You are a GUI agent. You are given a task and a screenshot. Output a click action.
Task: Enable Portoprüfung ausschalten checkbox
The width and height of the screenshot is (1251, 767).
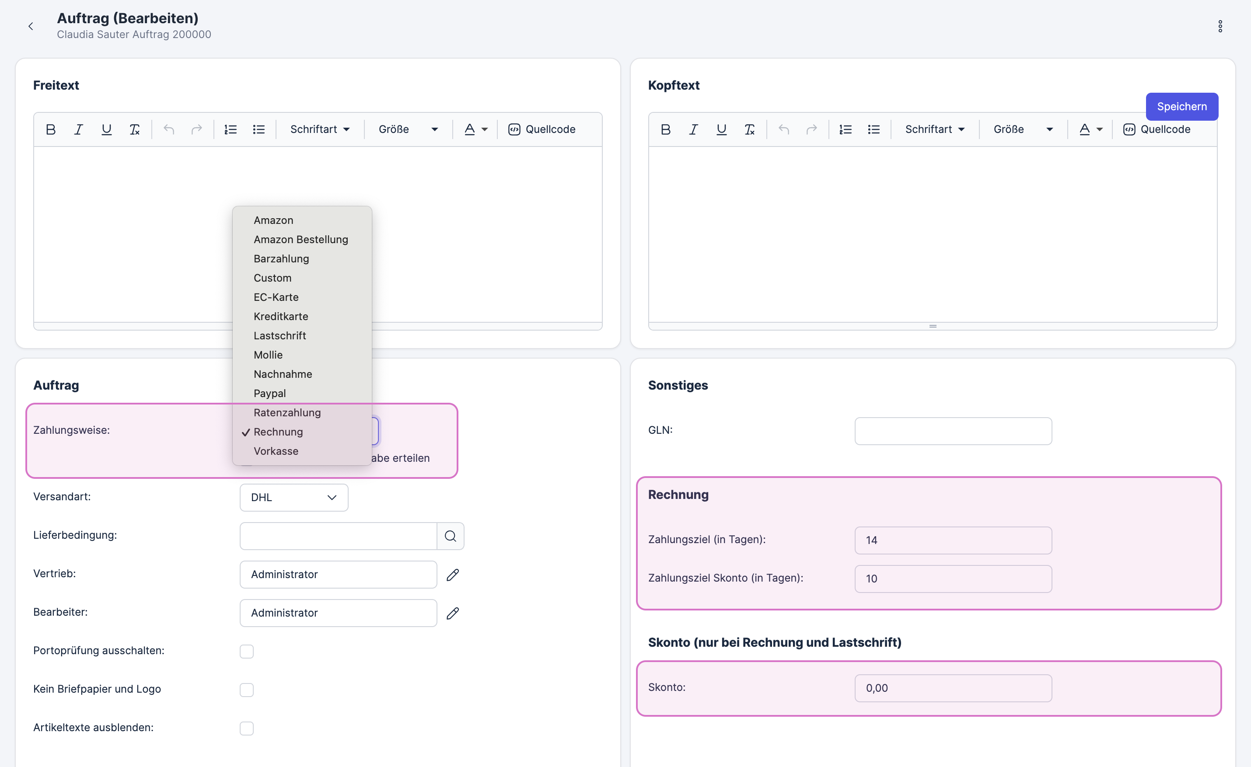(247, 651)
